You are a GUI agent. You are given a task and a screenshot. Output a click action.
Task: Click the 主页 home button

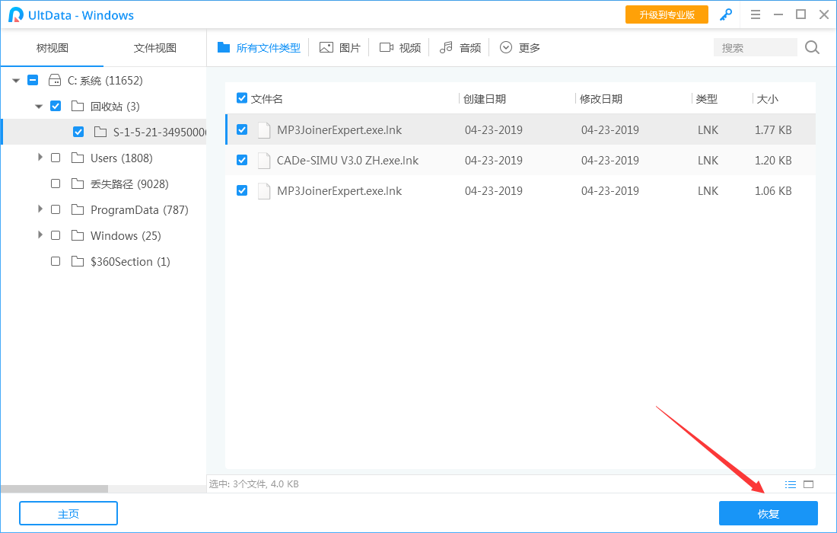(68, 514)
